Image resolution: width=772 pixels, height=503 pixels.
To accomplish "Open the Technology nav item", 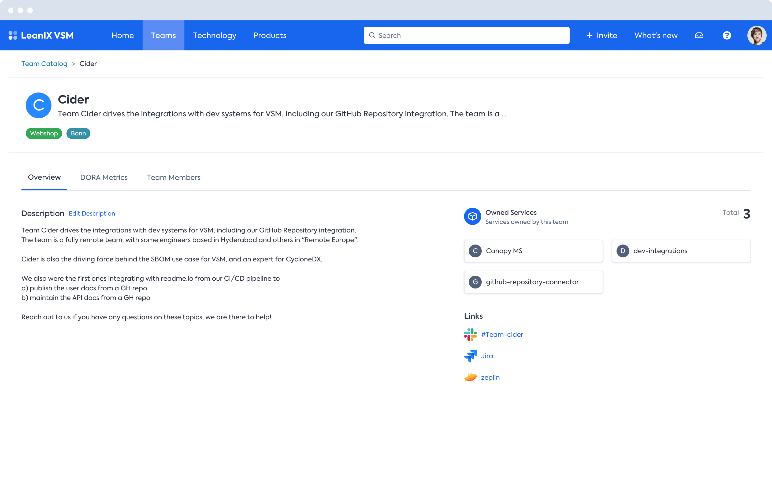I will click(x=215, y=35).
